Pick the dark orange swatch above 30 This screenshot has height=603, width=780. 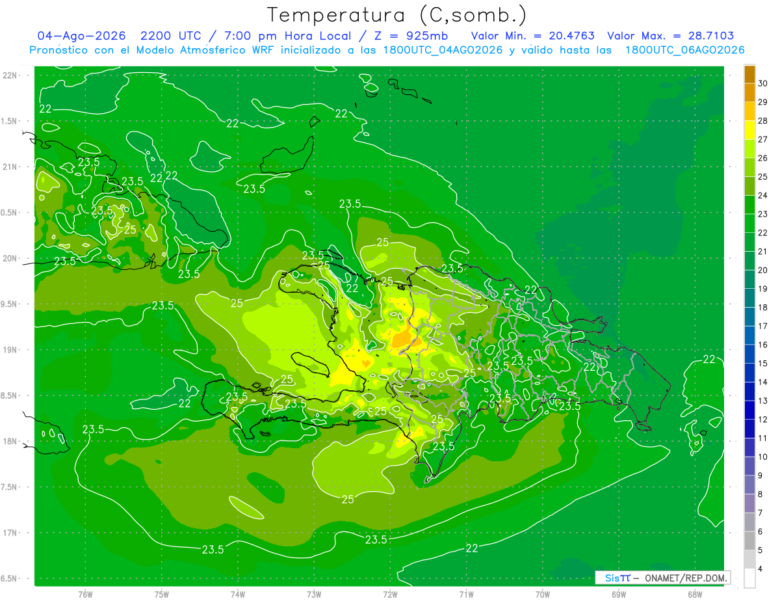(x=749, y=74)
